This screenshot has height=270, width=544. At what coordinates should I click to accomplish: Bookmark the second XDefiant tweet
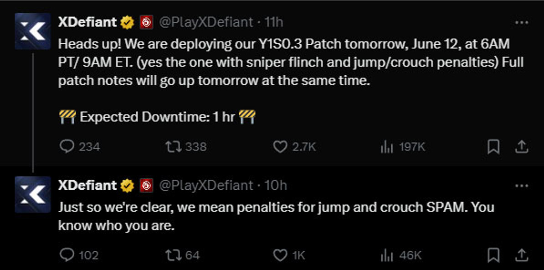[x=493, y=255]
